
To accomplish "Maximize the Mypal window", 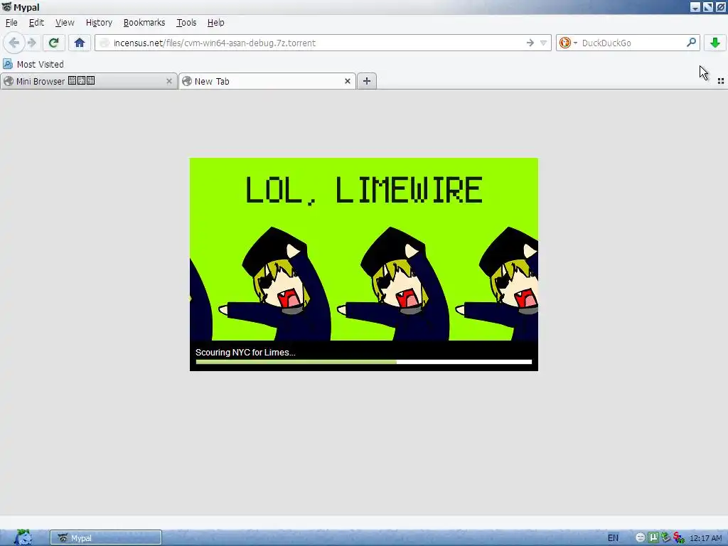I will click(x=707, y=7).
